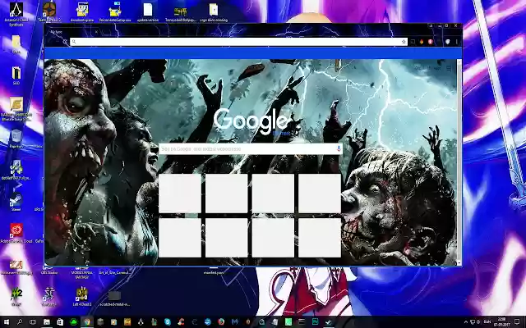
Task: Start voice search with the microphone icon
Action: click(x=339, y=148)
